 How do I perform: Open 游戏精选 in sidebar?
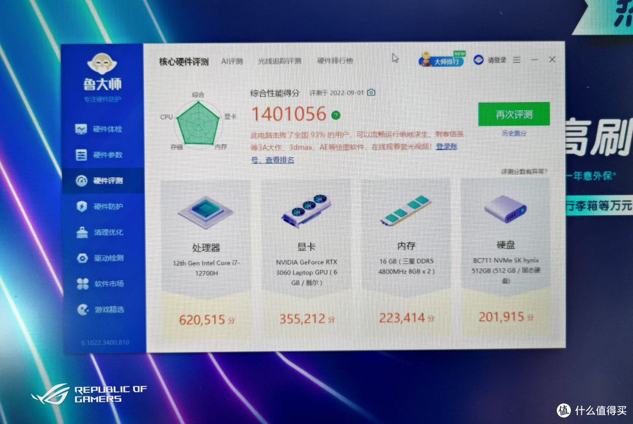point(101,310)
